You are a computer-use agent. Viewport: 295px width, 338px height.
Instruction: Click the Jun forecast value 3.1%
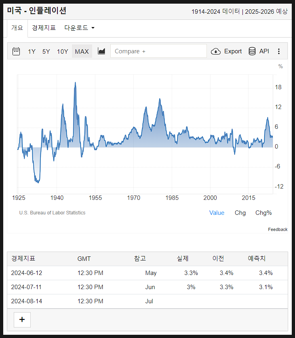265,287
